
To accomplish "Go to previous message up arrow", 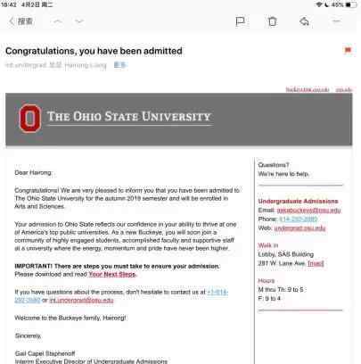I will [x=58, y=21].
